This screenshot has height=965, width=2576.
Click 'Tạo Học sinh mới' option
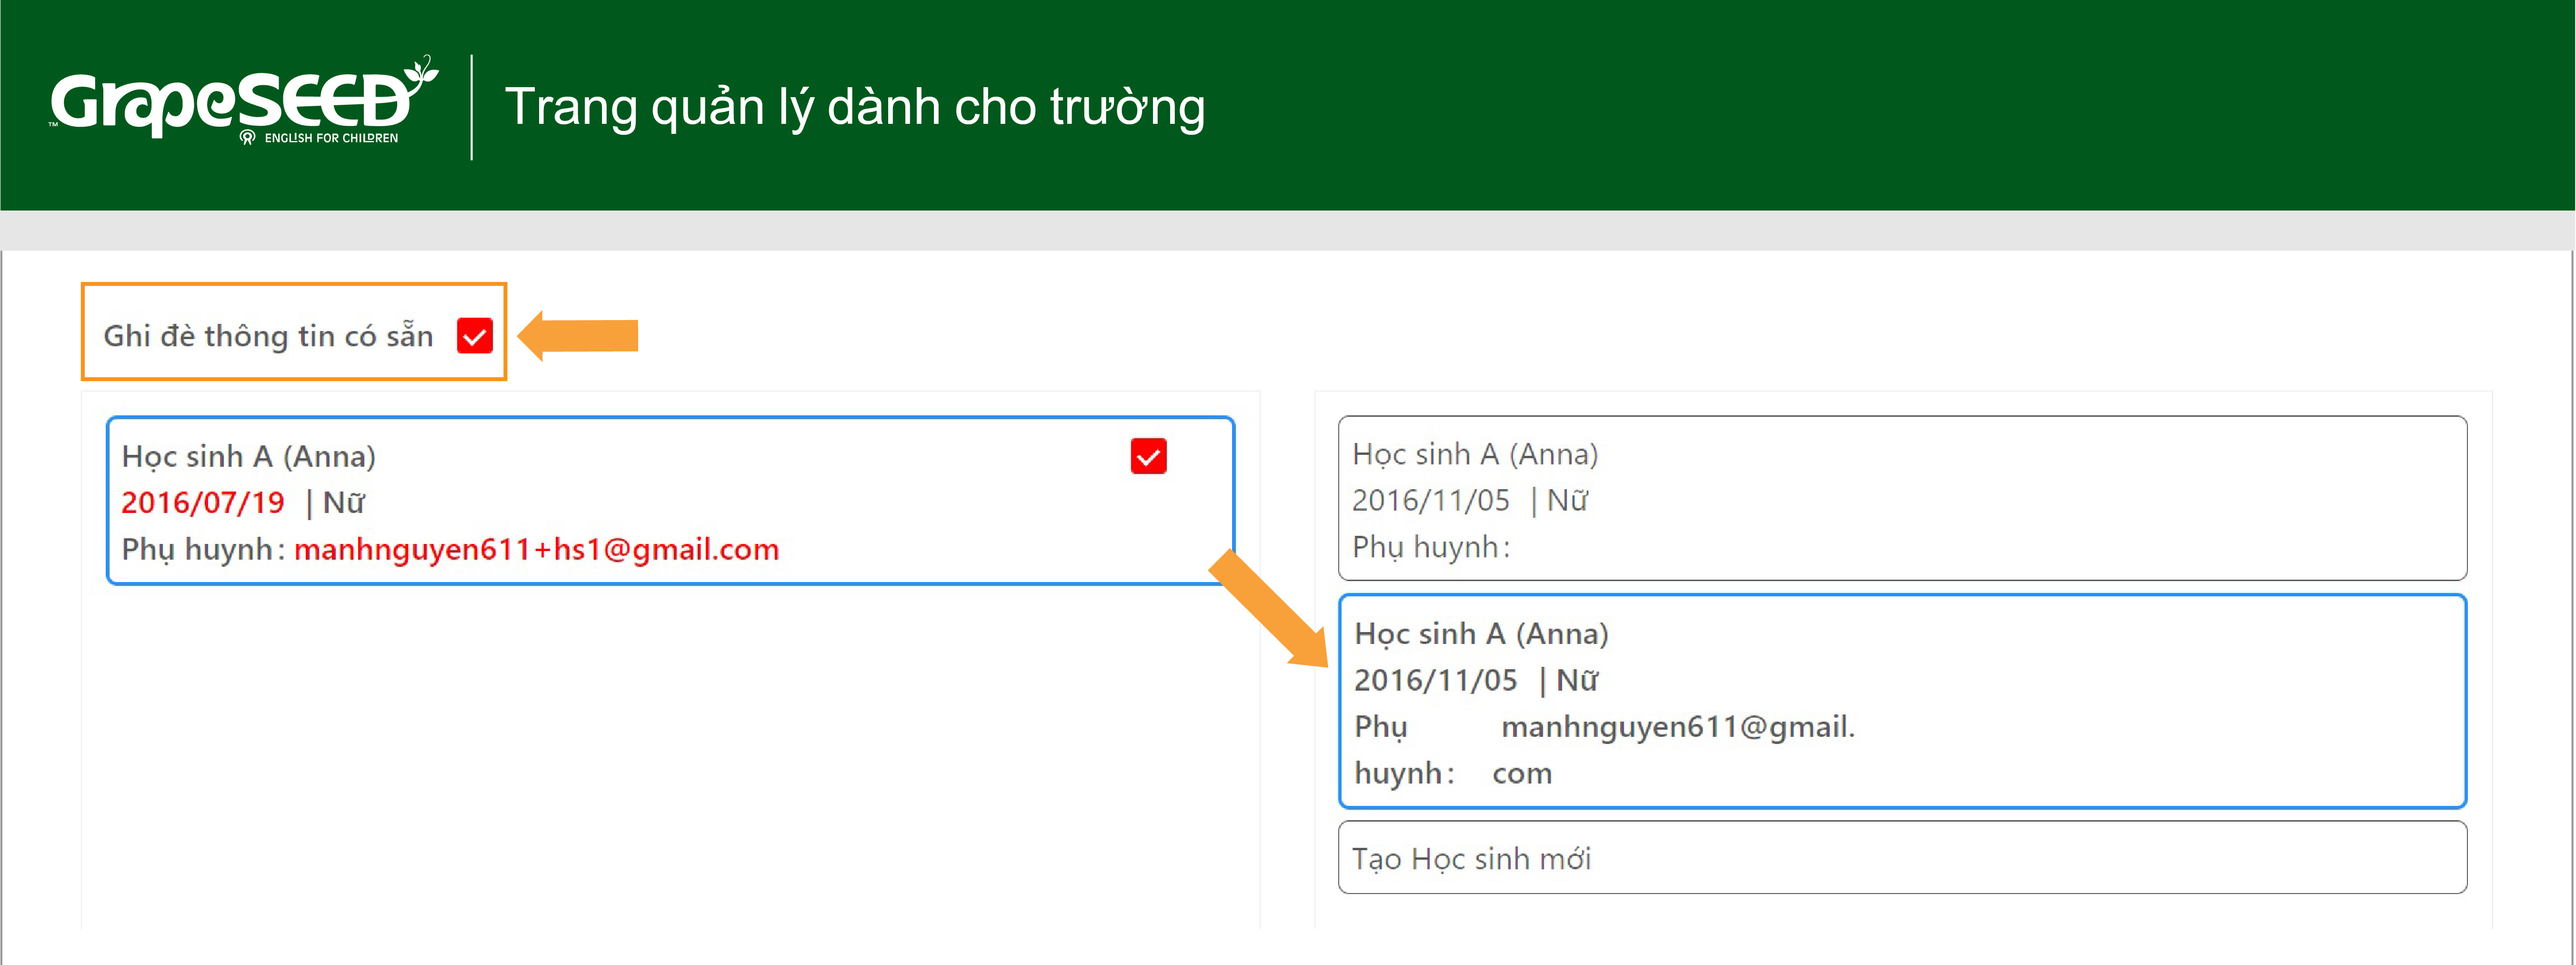[1902, 857]
